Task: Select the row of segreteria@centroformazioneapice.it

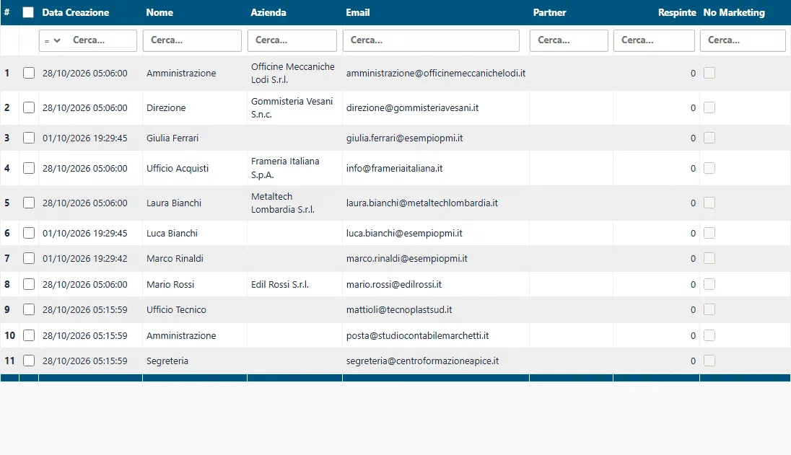Action: 29,361
